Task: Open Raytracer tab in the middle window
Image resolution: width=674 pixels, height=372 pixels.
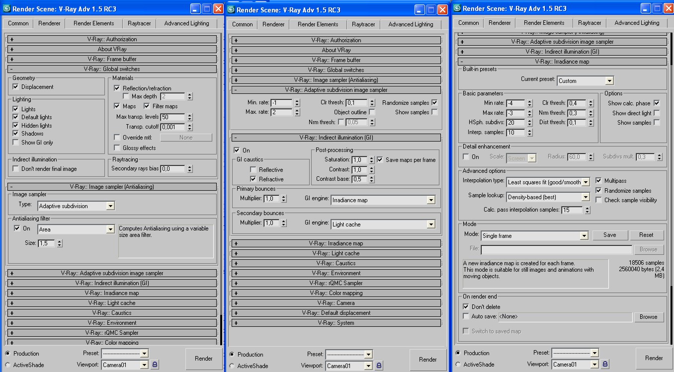Action: [364, 24]
